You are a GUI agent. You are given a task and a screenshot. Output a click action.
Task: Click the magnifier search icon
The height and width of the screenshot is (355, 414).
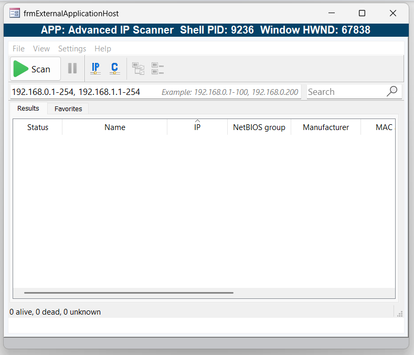[x=392, y=91]
